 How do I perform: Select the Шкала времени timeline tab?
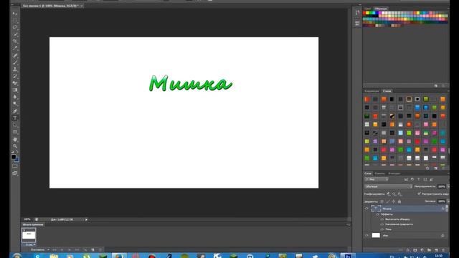[33, 224]
